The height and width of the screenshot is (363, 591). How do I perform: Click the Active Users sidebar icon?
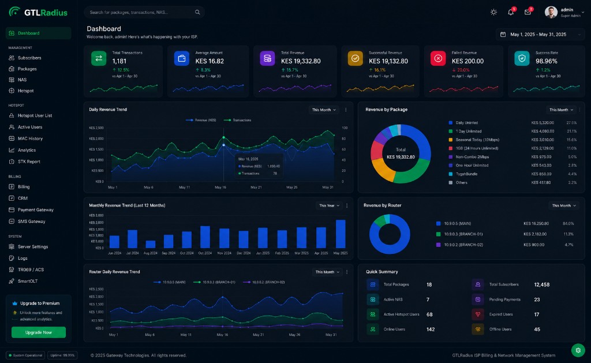[x=12, y=127]
